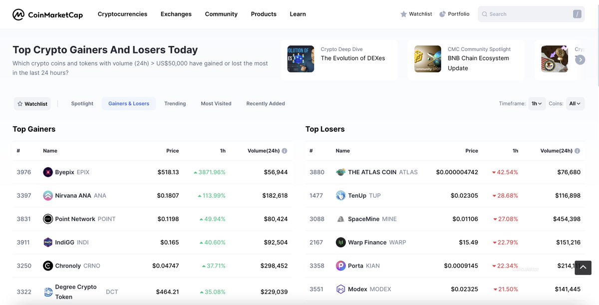The image size is (599, 305).
Task: Click IndiGG rank number 3911
Action: (x=23, y=242)
